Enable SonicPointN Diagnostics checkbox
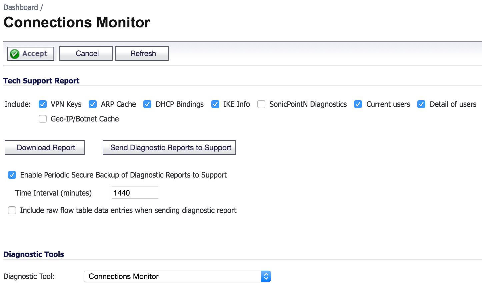The image size is (482, 287). 261,104
